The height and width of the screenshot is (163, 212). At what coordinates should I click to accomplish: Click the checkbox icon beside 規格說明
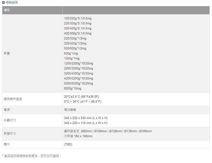[x=3, y=3]
